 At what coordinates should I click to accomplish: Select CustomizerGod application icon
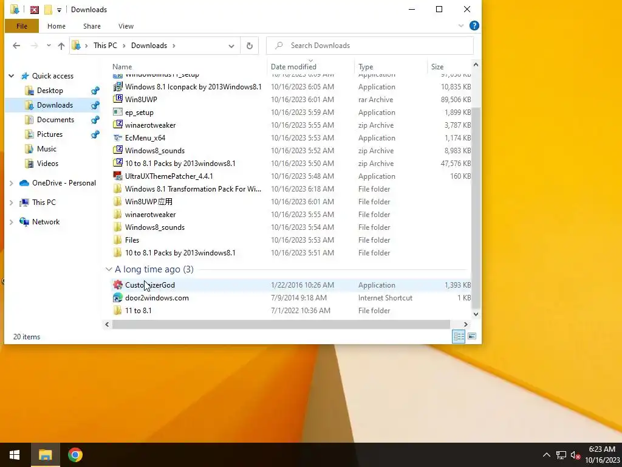click(x=117, y=285)
